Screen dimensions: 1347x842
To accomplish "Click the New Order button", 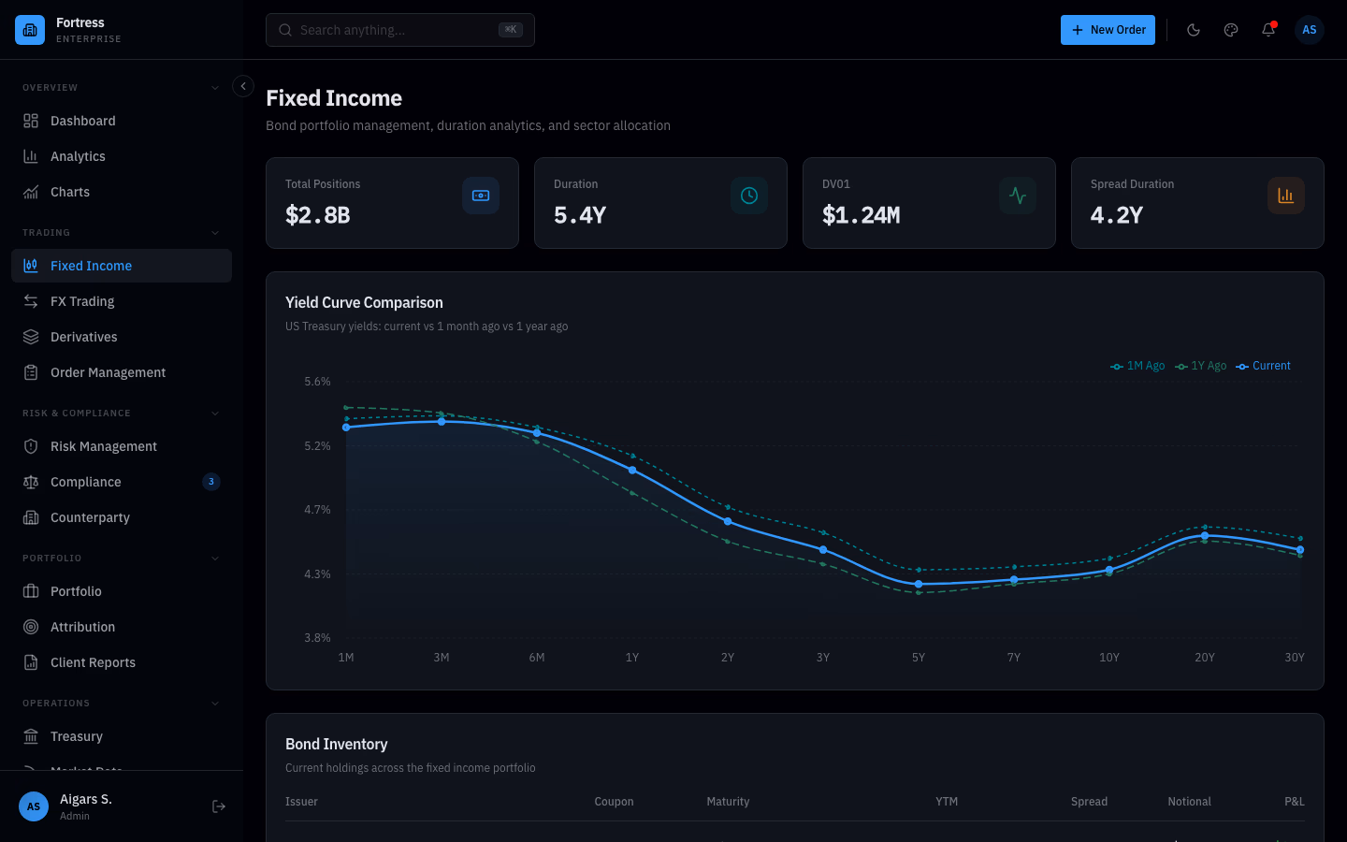I will [x=1108, y=30].
